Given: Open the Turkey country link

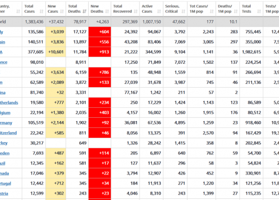Looking at the screenshot, I should tap(4, 143).
